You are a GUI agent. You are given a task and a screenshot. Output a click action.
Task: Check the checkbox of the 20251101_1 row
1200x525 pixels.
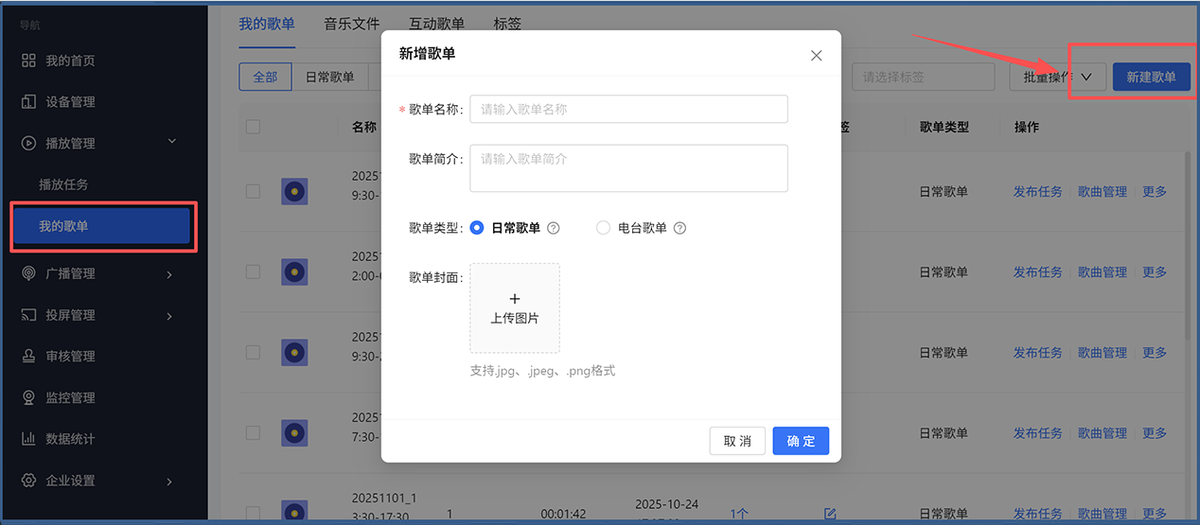click(253, 513)
